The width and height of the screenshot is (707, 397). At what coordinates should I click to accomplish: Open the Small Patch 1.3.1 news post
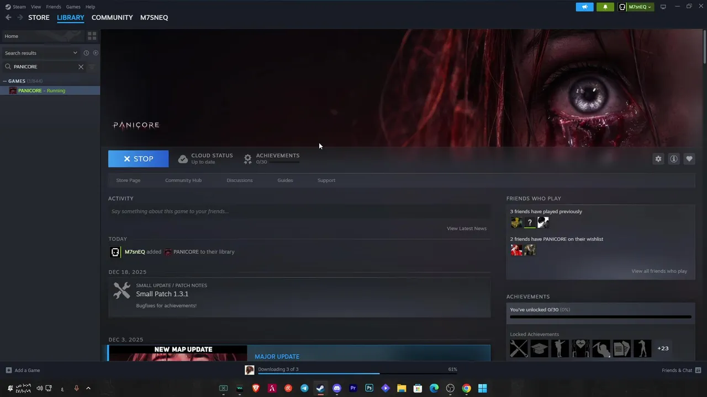(x=299, y=297)
